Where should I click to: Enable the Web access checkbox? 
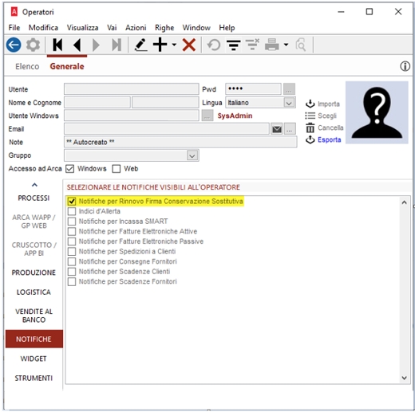117,169
